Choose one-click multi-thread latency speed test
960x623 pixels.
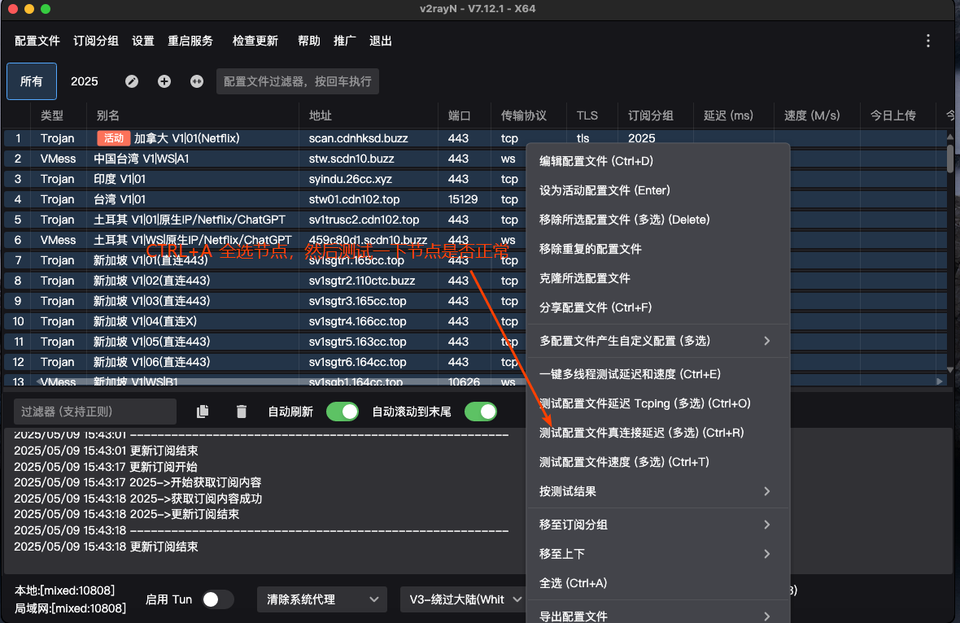(657, 374)
